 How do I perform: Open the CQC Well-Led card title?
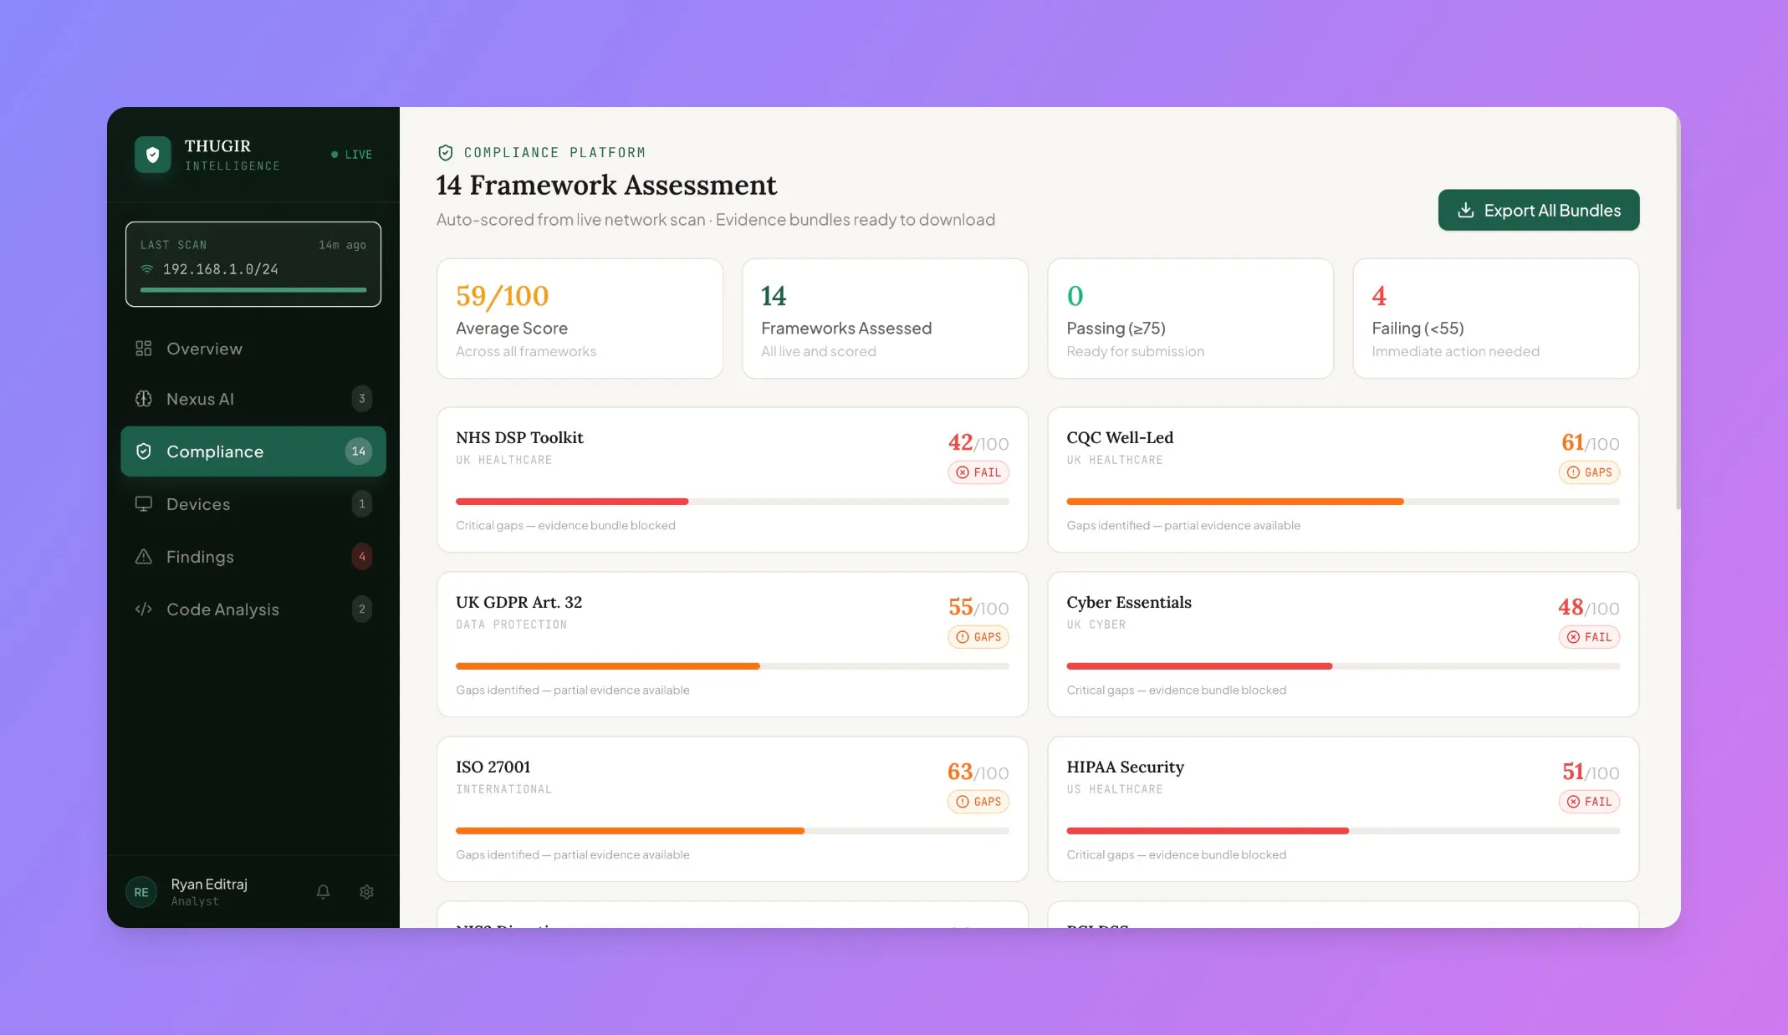pos(1120,437)
